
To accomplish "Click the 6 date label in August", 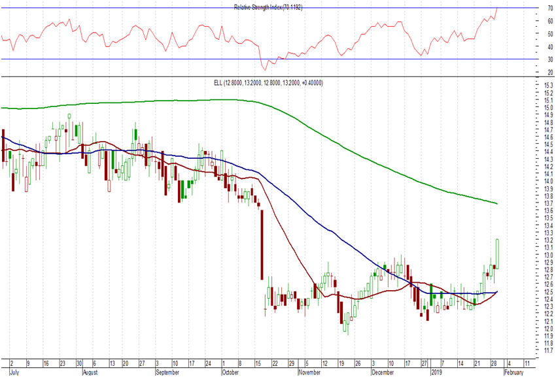I will tap(94, 363).
